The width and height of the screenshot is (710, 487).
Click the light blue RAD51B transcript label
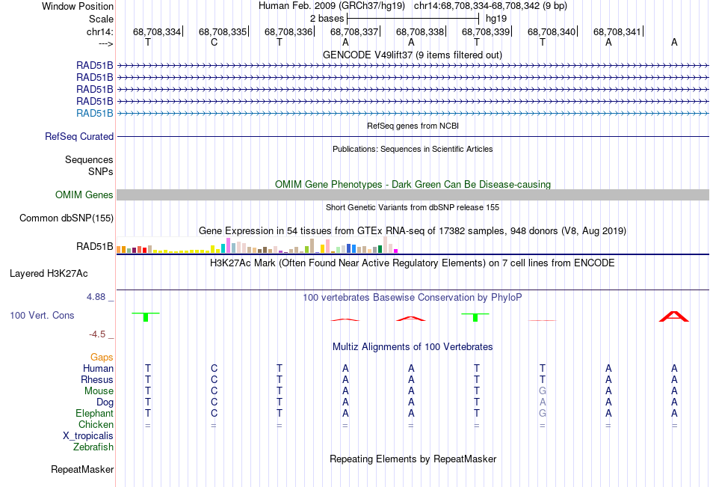click(95, 114)
